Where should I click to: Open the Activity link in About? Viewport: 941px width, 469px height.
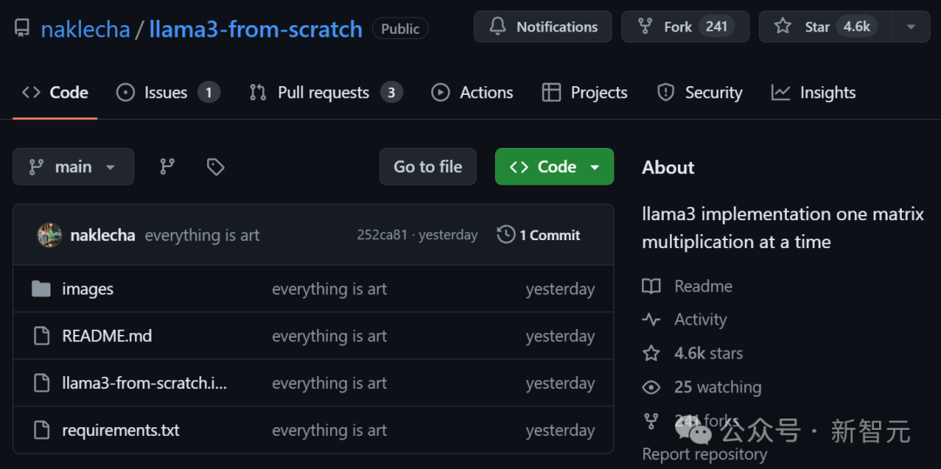tap(684, 320)
